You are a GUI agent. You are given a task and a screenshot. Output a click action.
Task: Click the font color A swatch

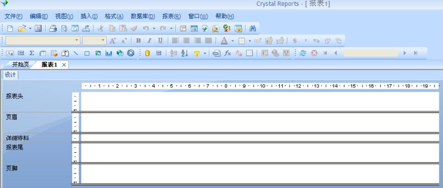coord(224,41)
